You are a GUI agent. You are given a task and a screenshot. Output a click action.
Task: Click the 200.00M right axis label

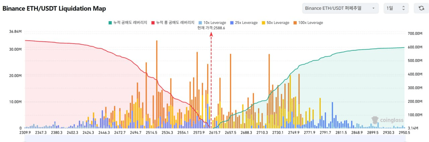(x=415, y=101)
